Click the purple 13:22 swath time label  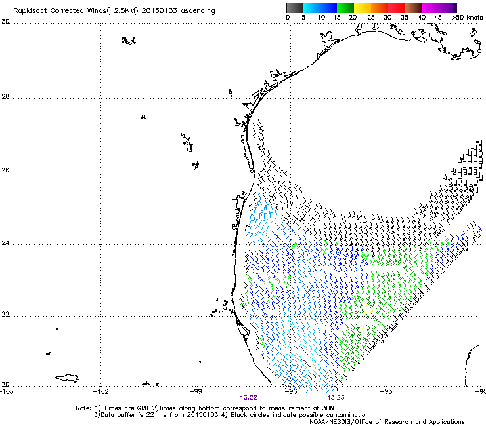pos(248,398)
